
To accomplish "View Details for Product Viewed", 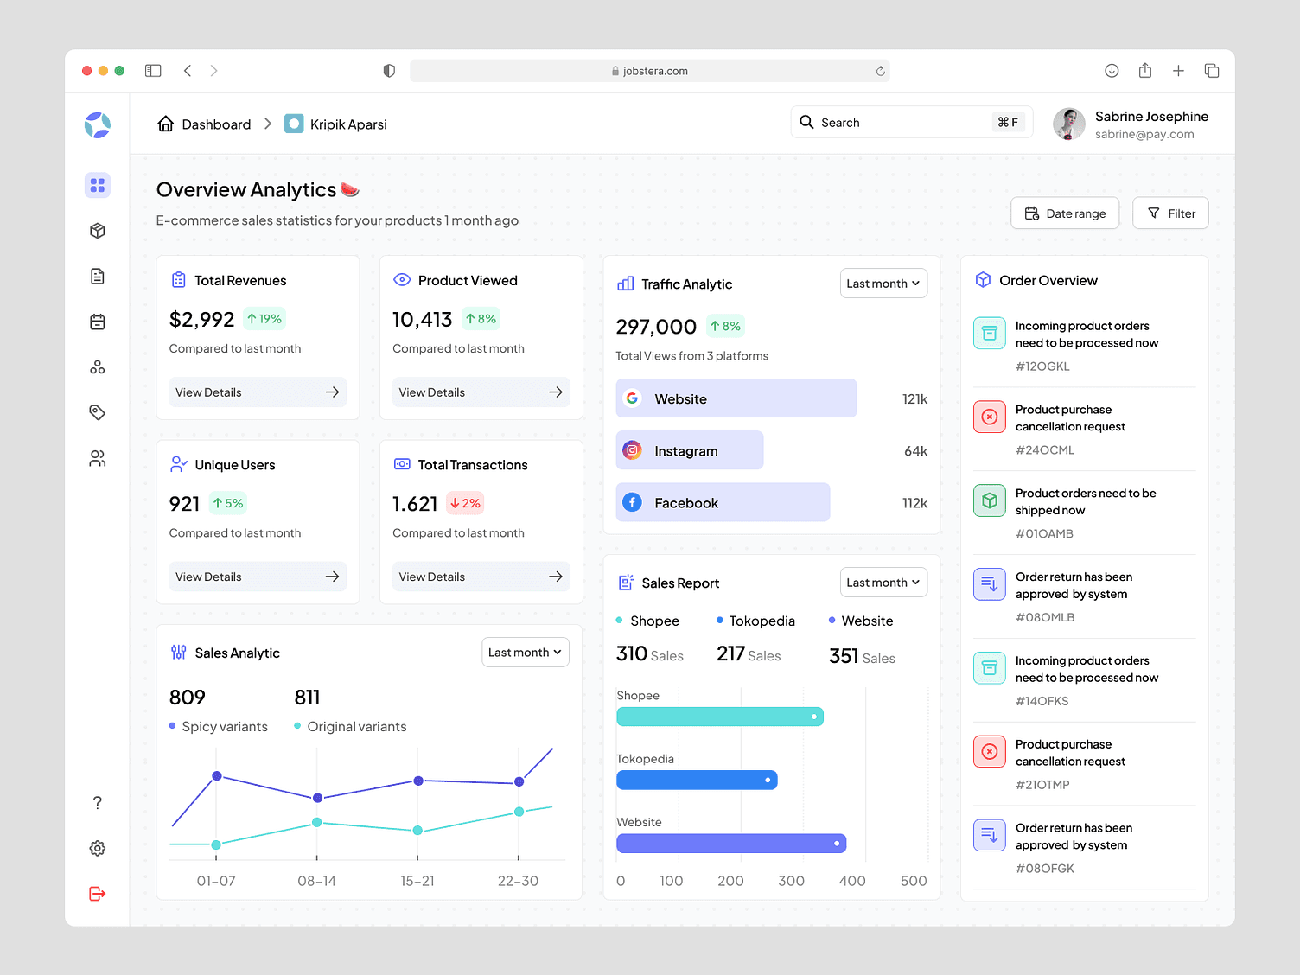I will tap(481, 392).
